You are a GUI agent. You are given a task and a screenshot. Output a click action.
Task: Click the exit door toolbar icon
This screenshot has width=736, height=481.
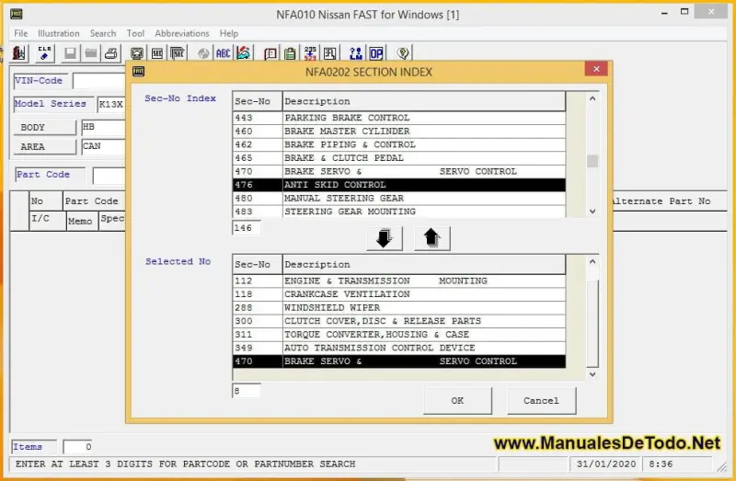click(19, 53)
